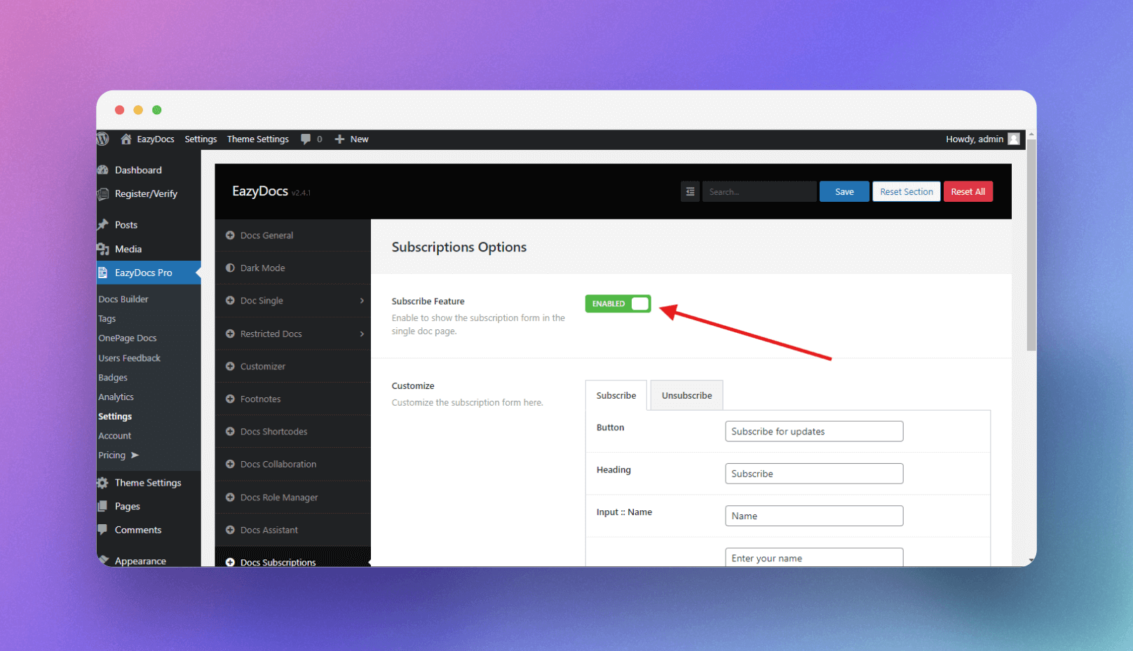
Task: Click the plus icon of Docs Assistant
Action: [x=230, y=530]
